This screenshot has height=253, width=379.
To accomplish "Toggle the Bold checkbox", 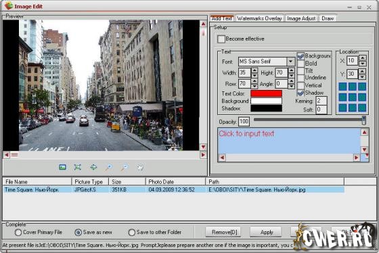I will [300, 64].
